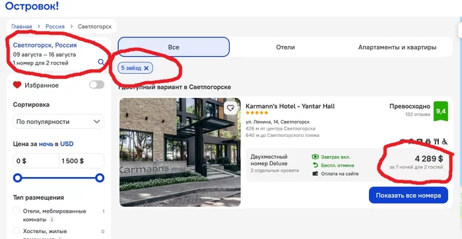Click the red heart Избранное icon
The height and width of the screenshot is (239, 462).
tap(17, 85)
